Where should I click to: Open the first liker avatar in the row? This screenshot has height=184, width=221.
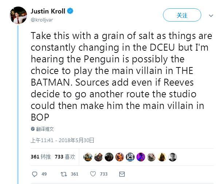(88, 157)
